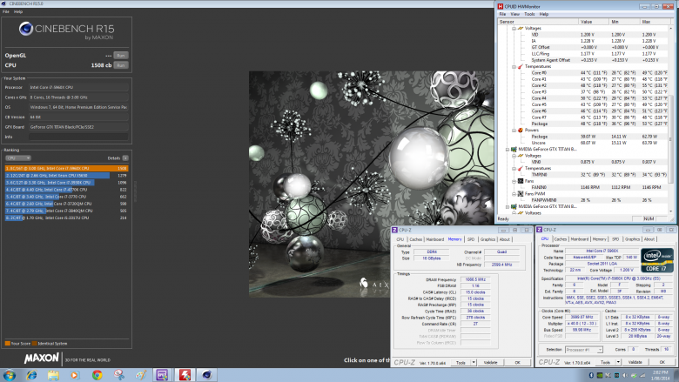Click the lightning Voltages icon under CPU
Screen dimensions: 679x382
[521, 29]
